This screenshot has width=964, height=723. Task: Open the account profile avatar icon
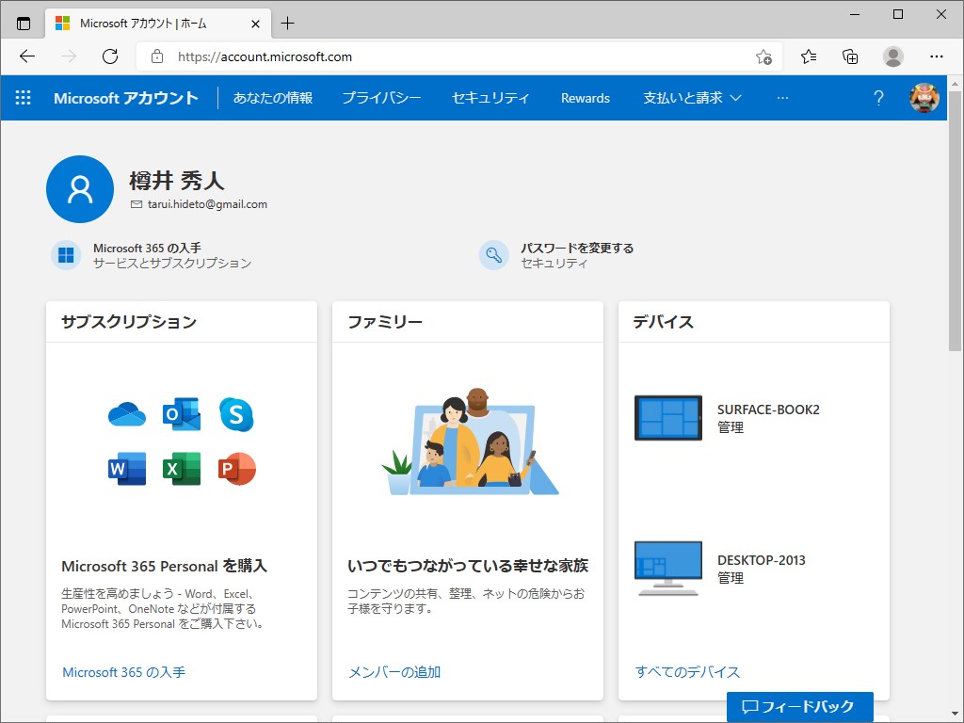point(924,97)
